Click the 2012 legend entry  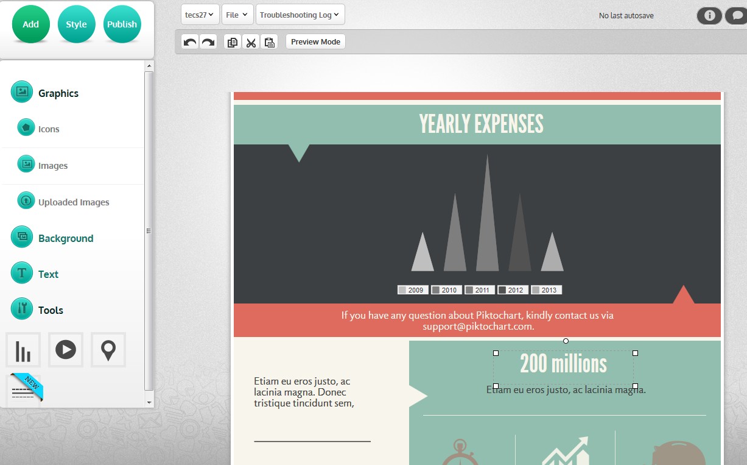click(512, 290)
